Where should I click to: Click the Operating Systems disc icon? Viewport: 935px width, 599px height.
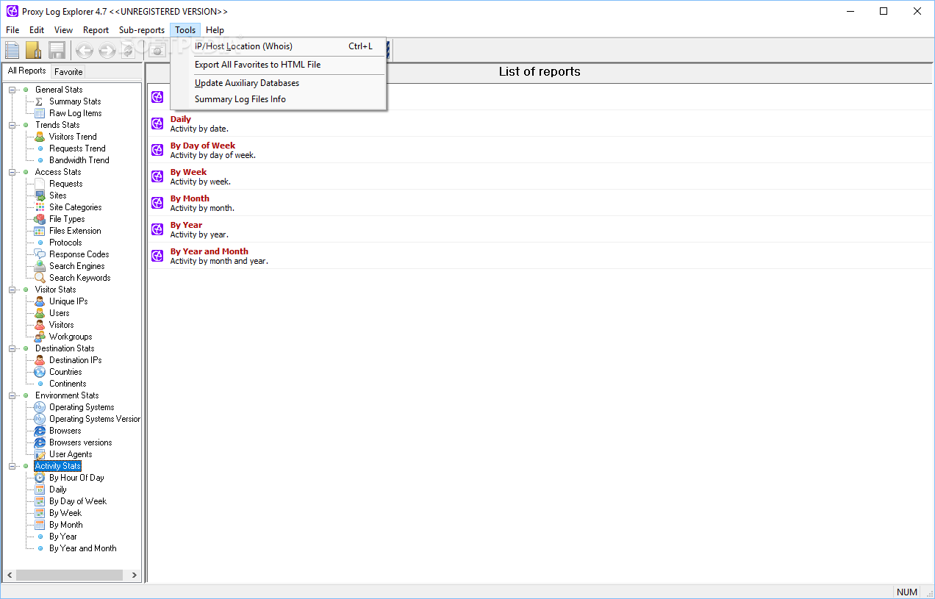[40, 407]
